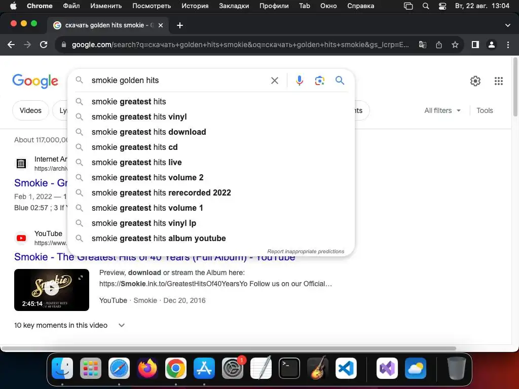
Task: Open the Файл menu
Action: (x=71, y=6)
